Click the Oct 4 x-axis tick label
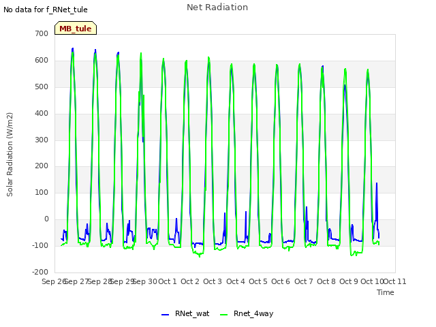 [x=236, y=281]
